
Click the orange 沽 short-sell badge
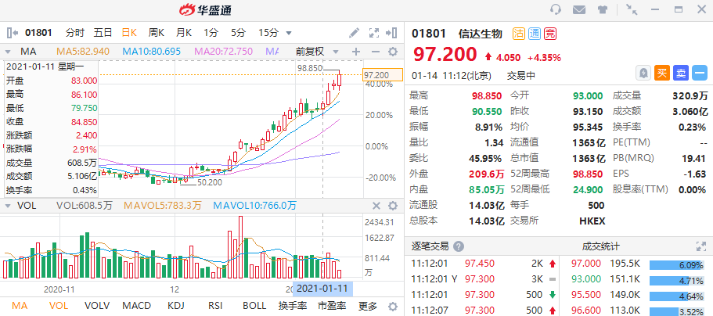519,33
